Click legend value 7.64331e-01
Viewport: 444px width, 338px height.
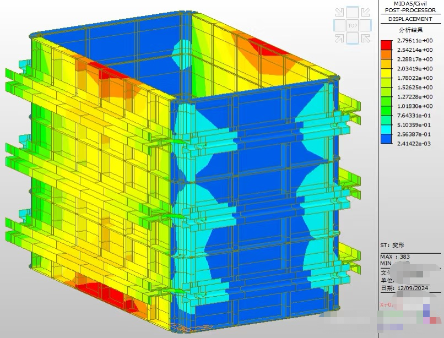point(414,116)
